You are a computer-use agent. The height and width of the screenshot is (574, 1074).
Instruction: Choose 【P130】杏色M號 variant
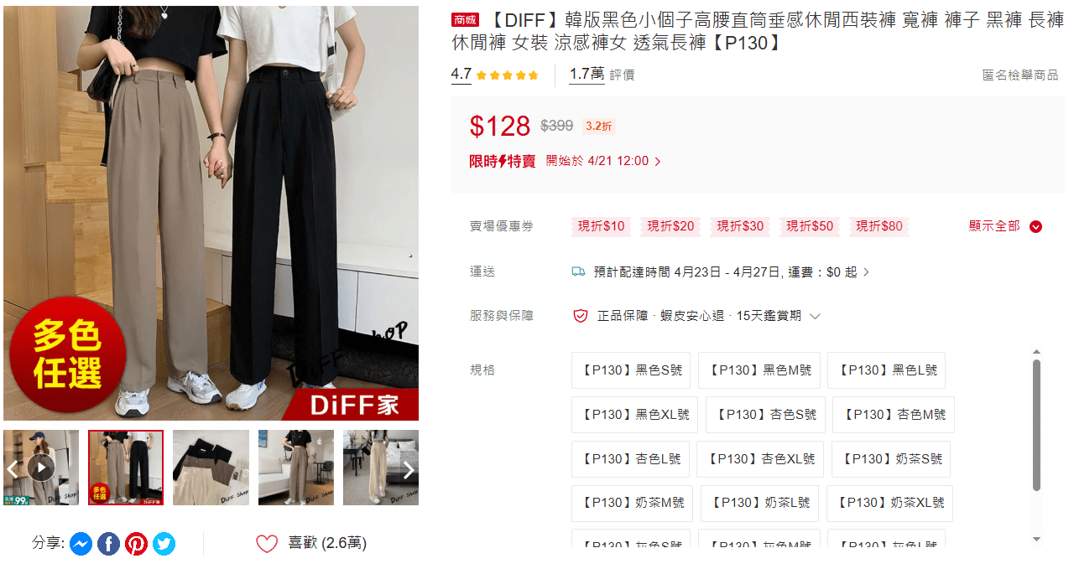click(x=894, y=415)
